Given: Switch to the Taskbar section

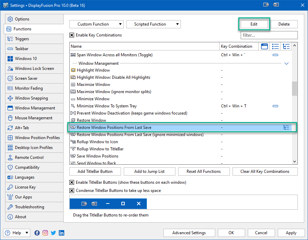Looking at the screenshot, I should point(34,49).
